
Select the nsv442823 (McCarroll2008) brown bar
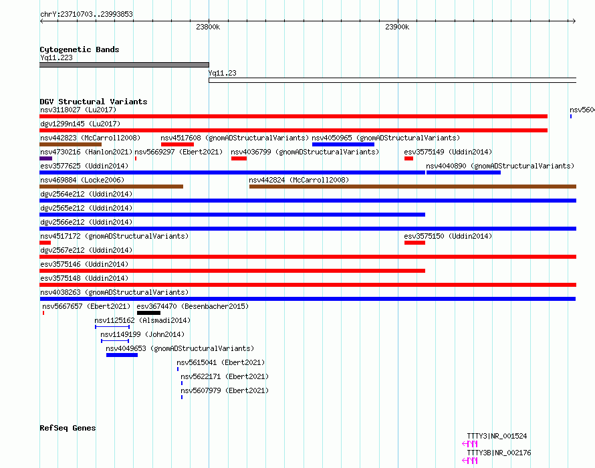click(71, 144)
